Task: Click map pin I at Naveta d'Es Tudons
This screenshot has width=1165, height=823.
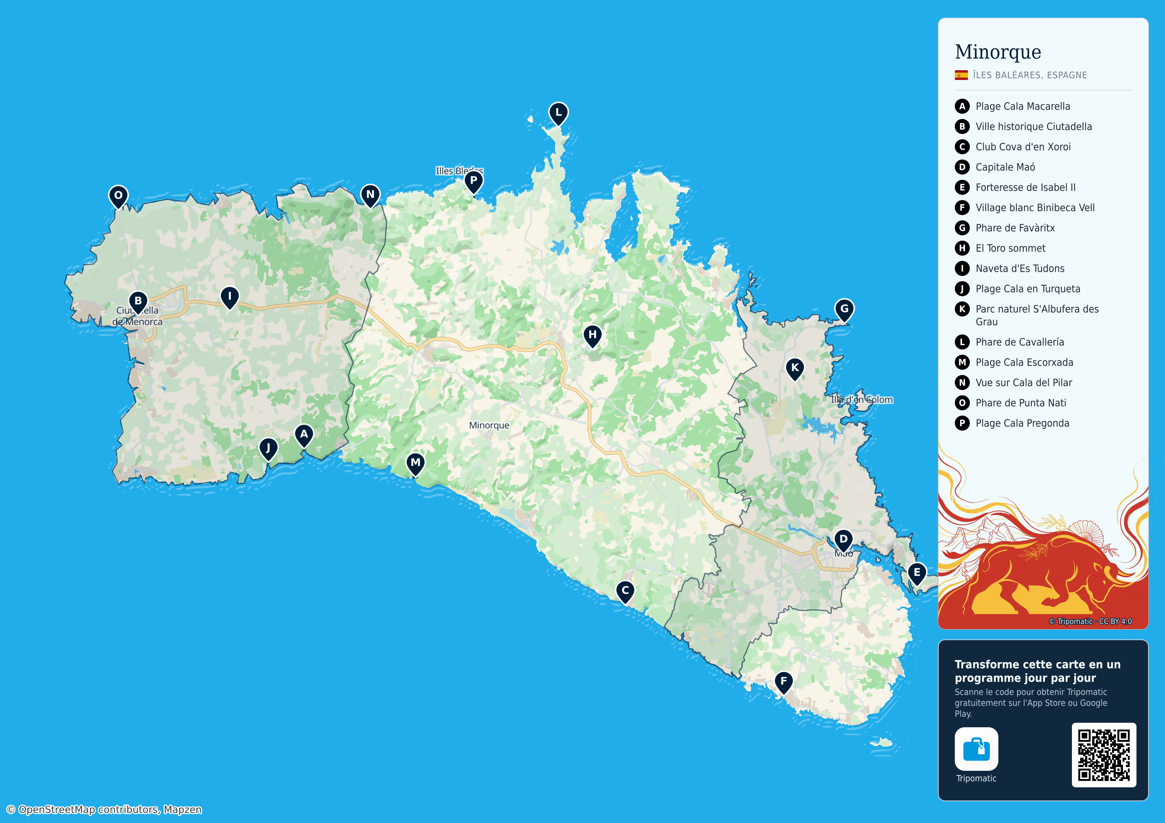Action: (x=230, y=297)
